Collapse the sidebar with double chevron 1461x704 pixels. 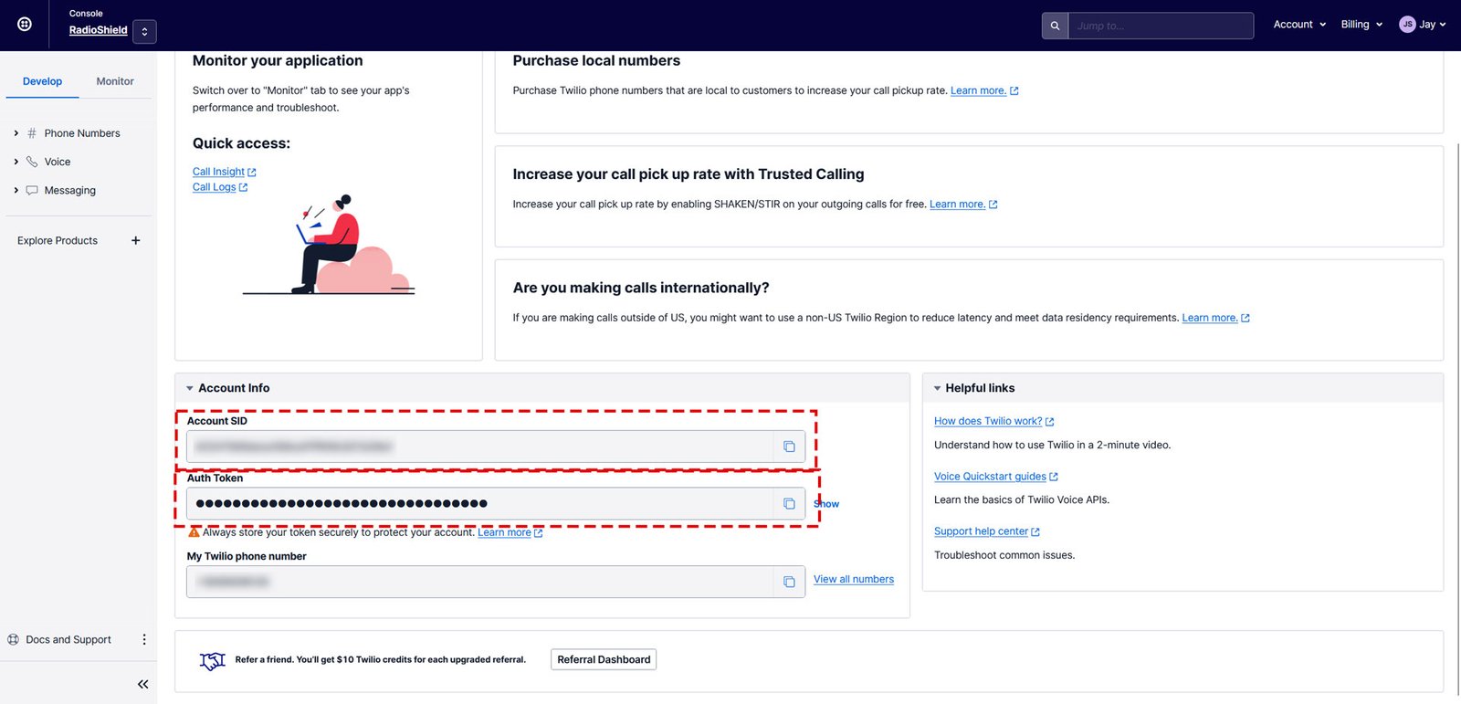click(x=142, y=684)
